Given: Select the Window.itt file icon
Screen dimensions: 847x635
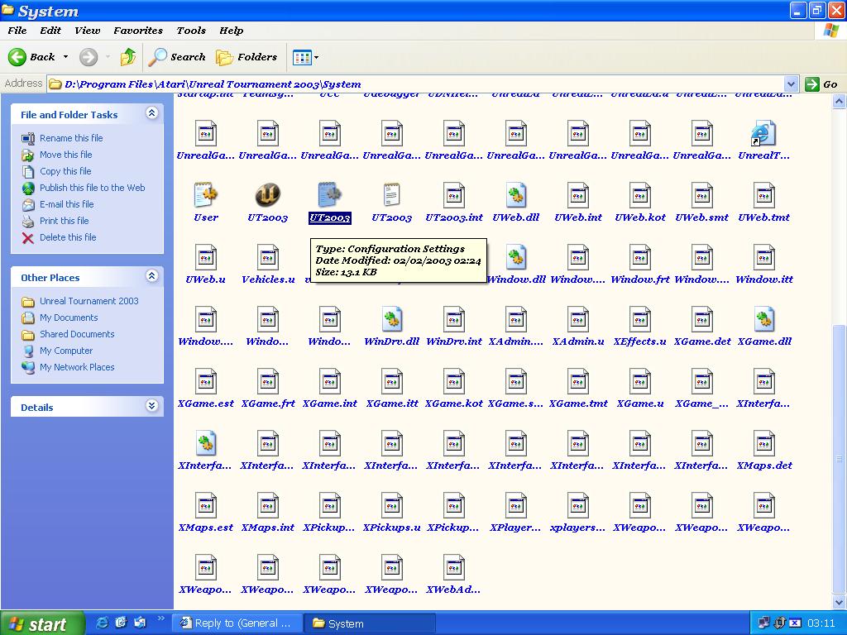Looking at the screenshot, I should pos(764,257).
